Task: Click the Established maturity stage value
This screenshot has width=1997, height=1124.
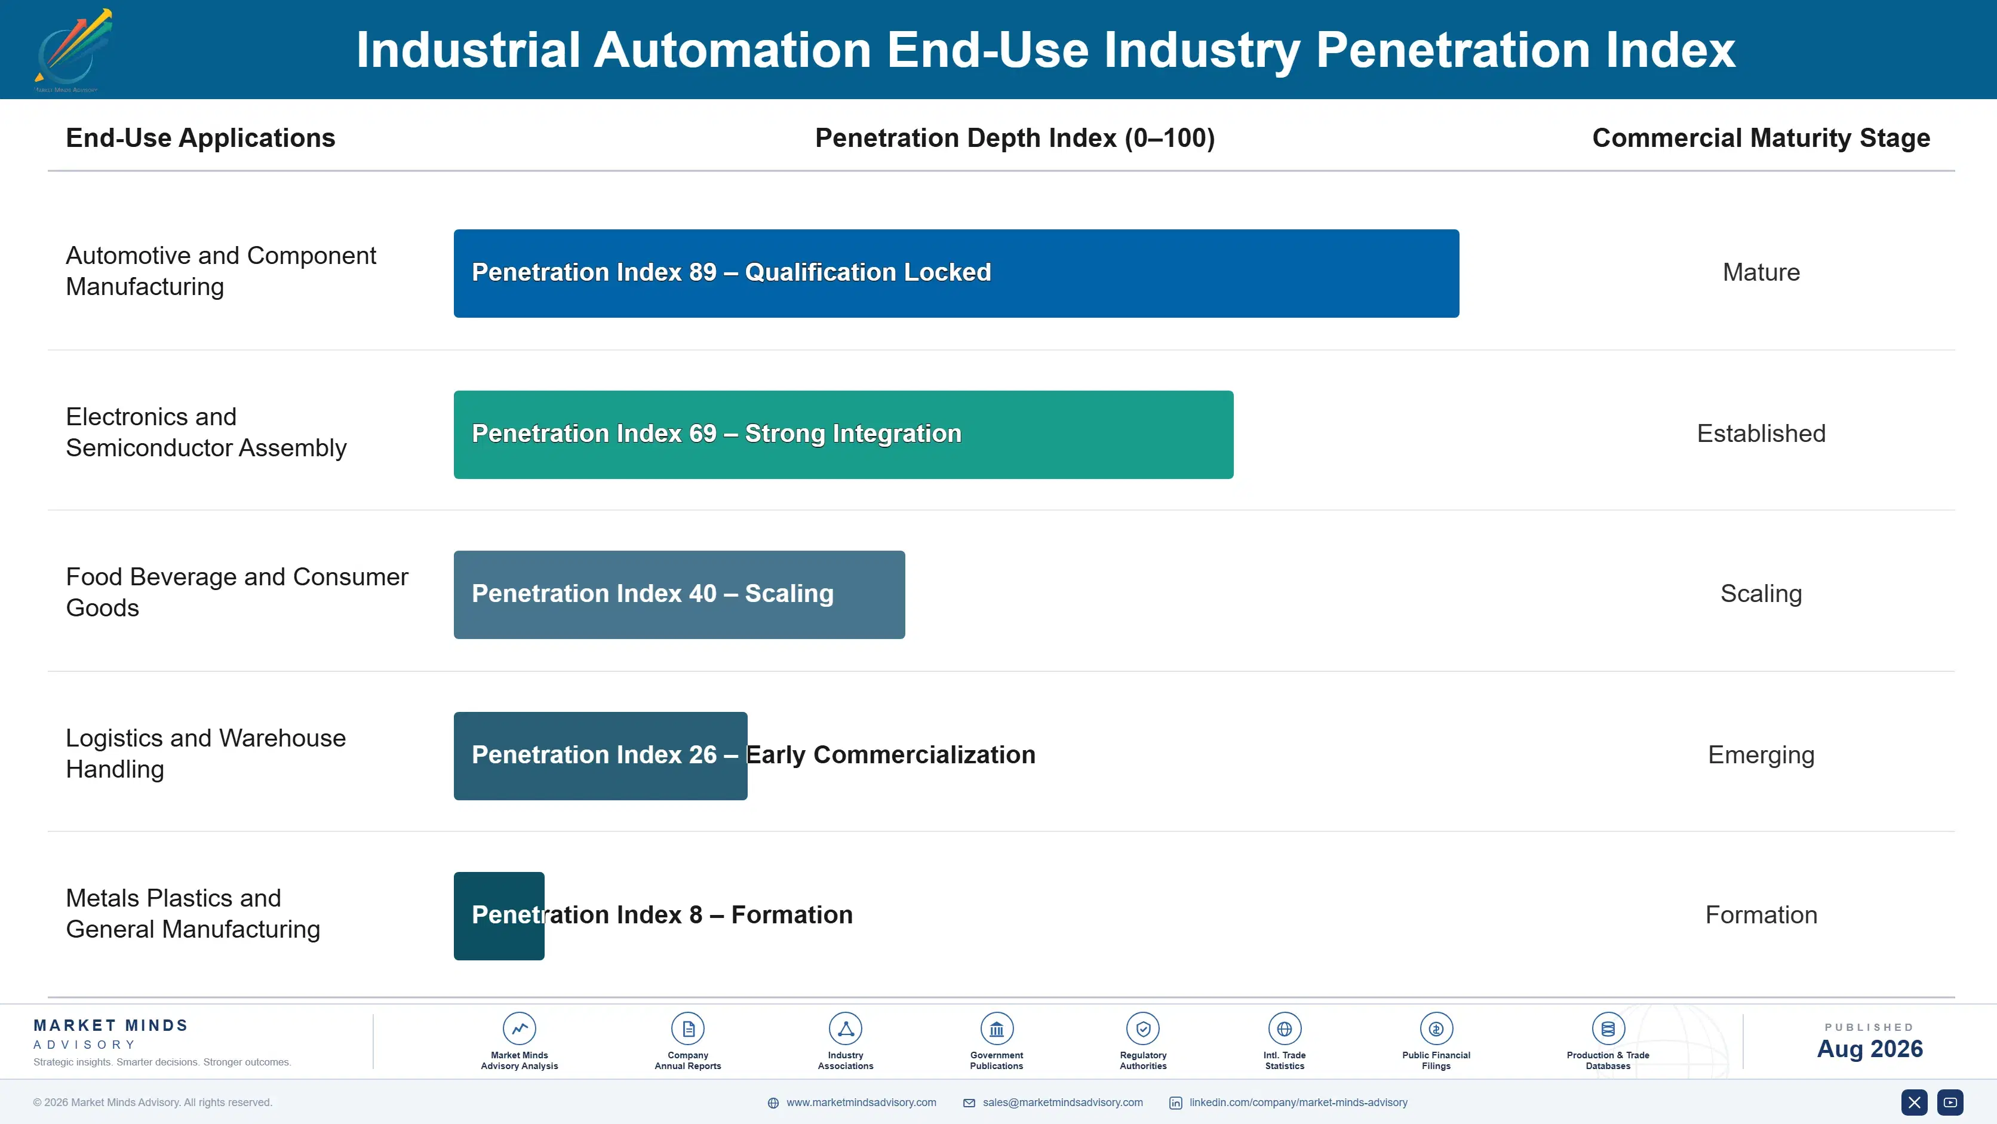Action: (x=1761, y=434)
